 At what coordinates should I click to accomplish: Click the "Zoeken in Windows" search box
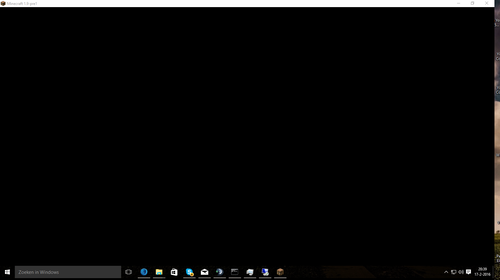68,272
